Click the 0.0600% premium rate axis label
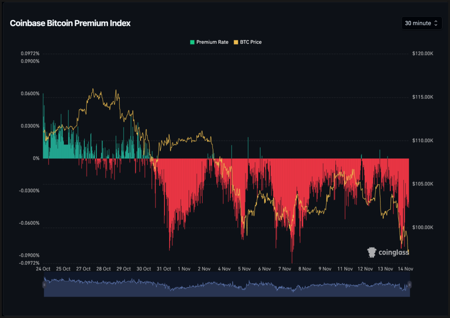The height and width of the screenshot is (318, 450). [30, 94]
